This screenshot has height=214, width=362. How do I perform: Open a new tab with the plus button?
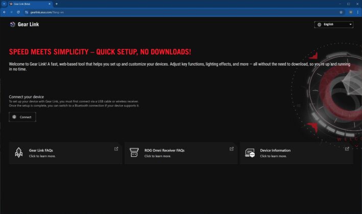click(x=57, y=4)
